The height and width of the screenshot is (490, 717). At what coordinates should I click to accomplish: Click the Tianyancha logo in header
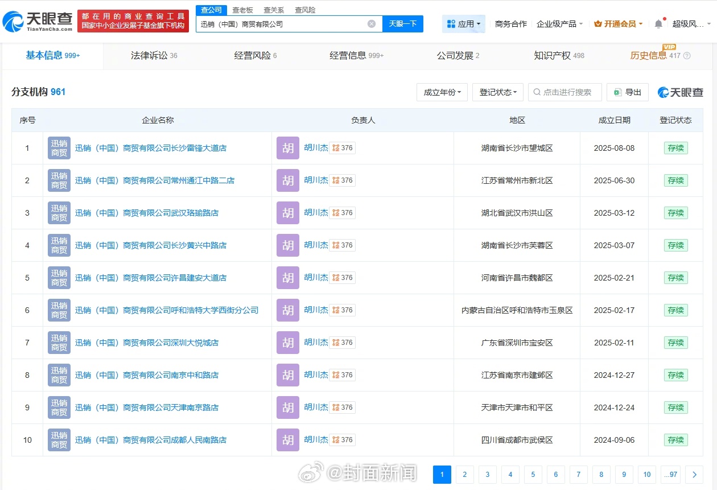point(38,21)
